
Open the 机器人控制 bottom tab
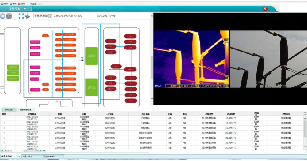[11, 157]
